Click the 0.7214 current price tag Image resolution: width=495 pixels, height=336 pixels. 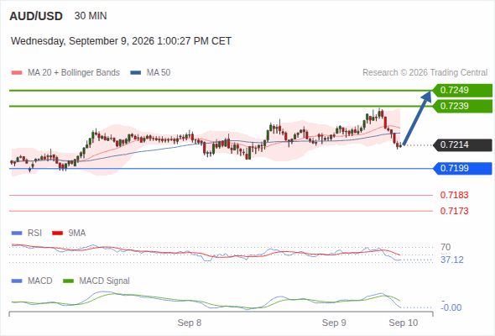click(x=462, y=145)
